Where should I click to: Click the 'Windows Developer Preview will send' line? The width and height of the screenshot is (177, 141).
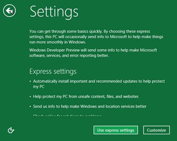93,50
